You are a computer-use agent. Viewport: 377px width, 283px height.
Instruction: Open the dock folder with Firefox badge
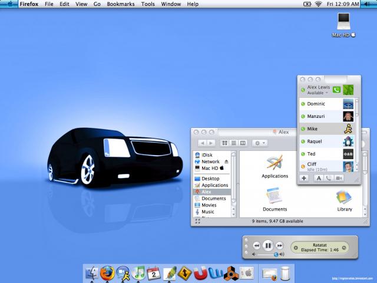(270, 274)
